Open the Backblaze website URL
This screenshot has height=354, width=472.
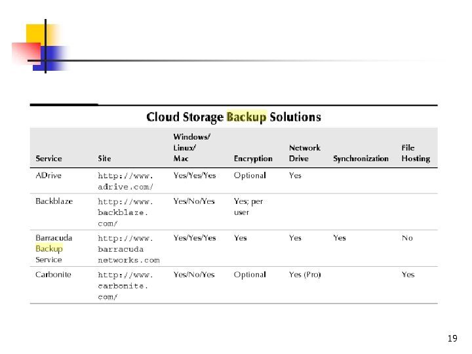click(125, 212)
